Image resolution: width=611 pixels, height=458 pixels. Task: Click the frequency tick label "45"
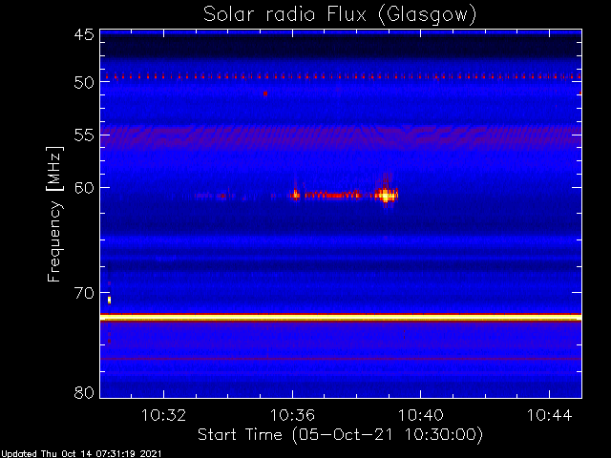[84, 34]
